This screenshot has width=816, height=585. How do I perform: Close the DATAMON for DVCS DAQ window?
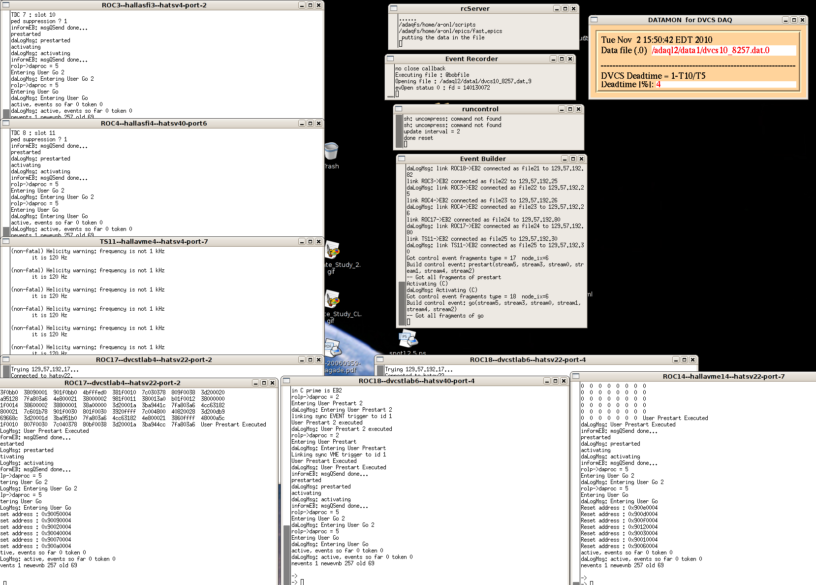(x=802, y=20)
